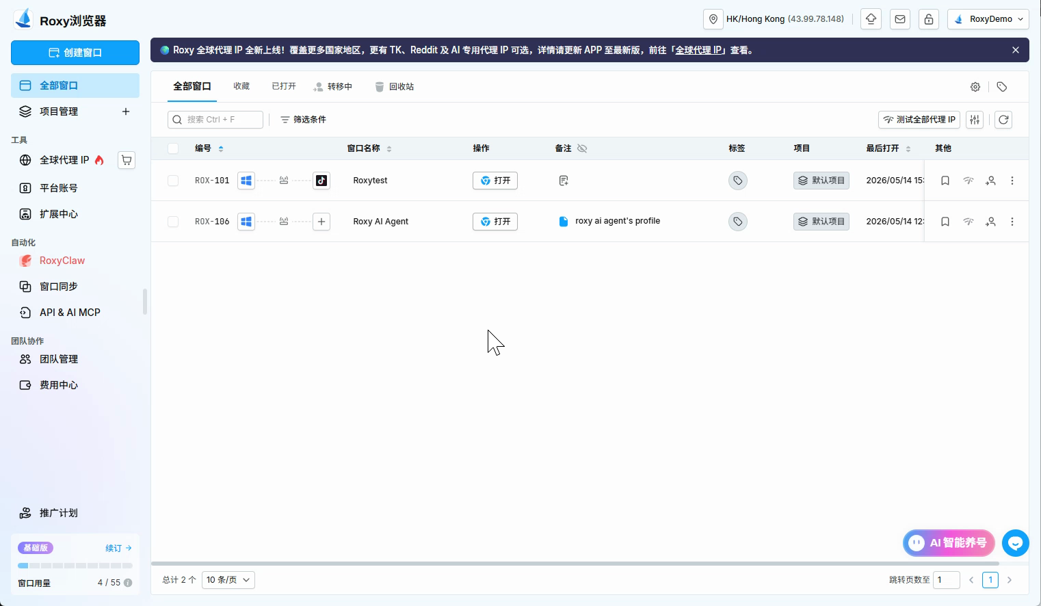1041x606 pixels.
Task: Switch to the 收藏 tab
Action: [x=241, y=86]
